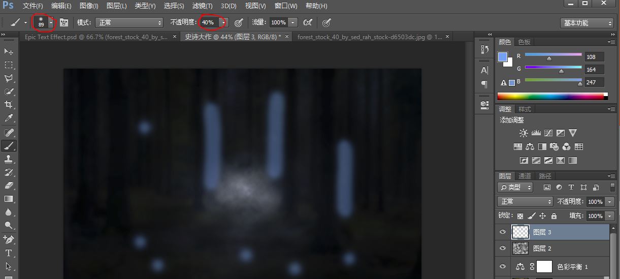620x279 pixels.
Task: Select the Eraser tool
Action: [x=9, y=185]
